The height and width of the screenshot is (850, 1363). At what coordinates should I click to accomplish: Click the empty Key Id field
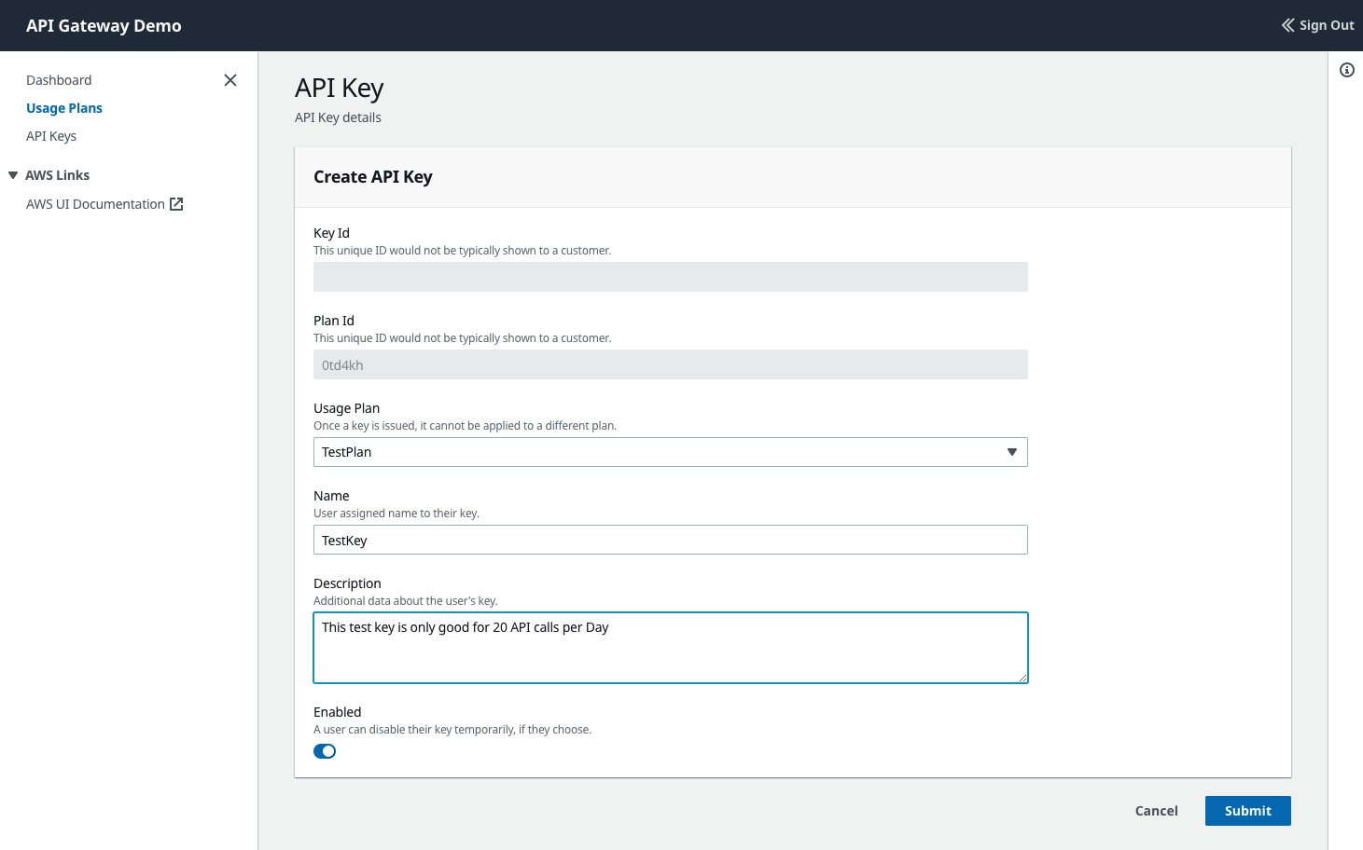pyautogui.click(x=670, y=277)
